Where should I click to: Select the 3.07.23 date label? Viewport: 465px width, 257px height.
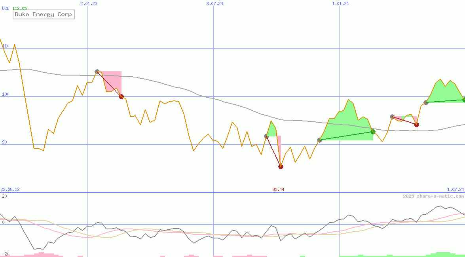(x=214, y=4)
